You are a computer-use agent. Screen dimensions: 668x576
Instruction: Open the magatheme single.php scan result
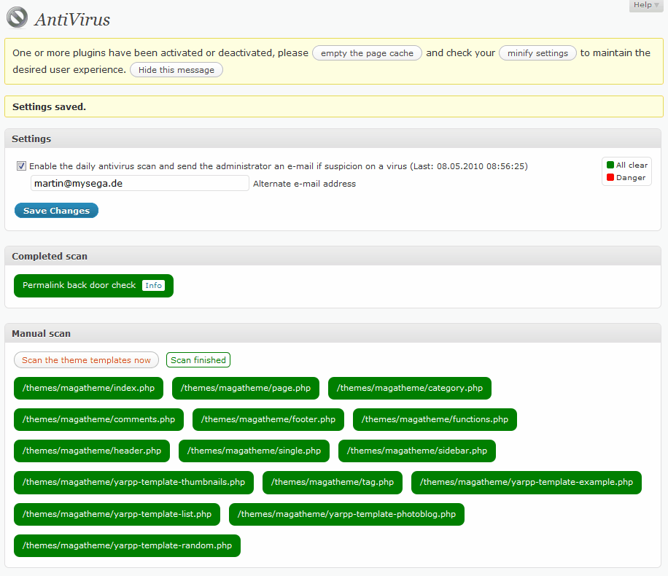pyautogui.click(x=254, y=451)
